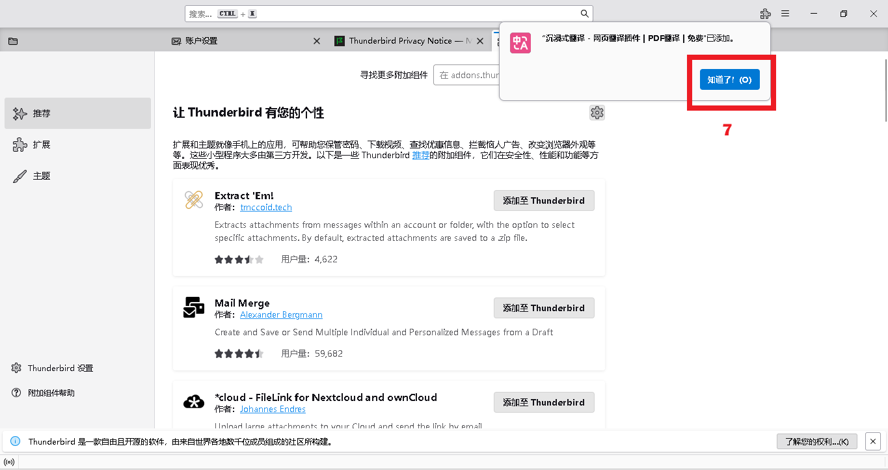Click the info icon in the notification bar
This screenshot has width=888, height=470.
click(16, 441)
